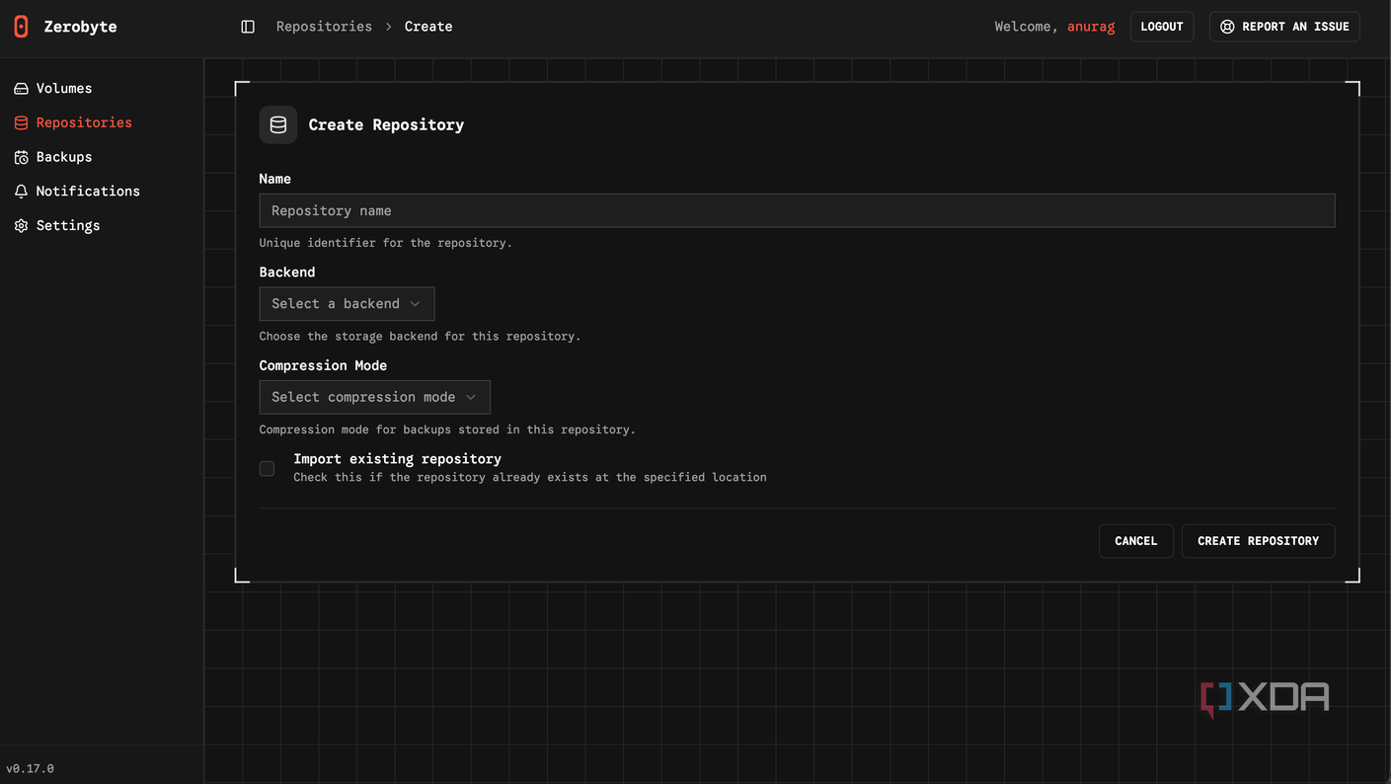Go to Backups in the sidebar
The width and height of the screenshot is (1391, 784).
[64, 157]
